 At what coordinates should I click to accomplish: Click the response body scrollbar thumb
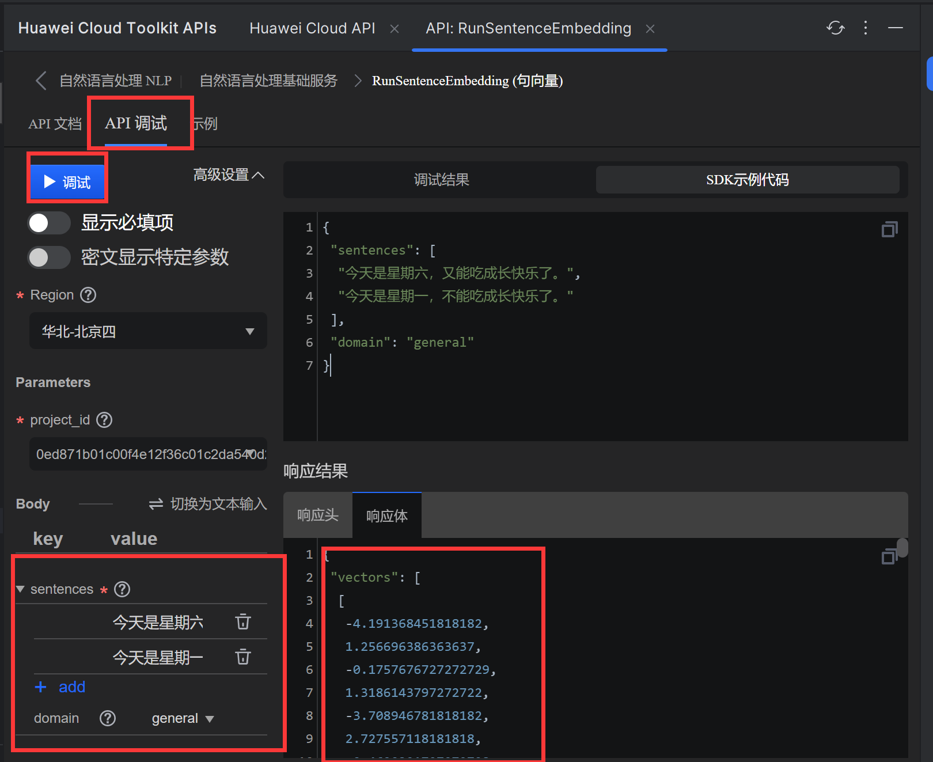pos(902,548)
